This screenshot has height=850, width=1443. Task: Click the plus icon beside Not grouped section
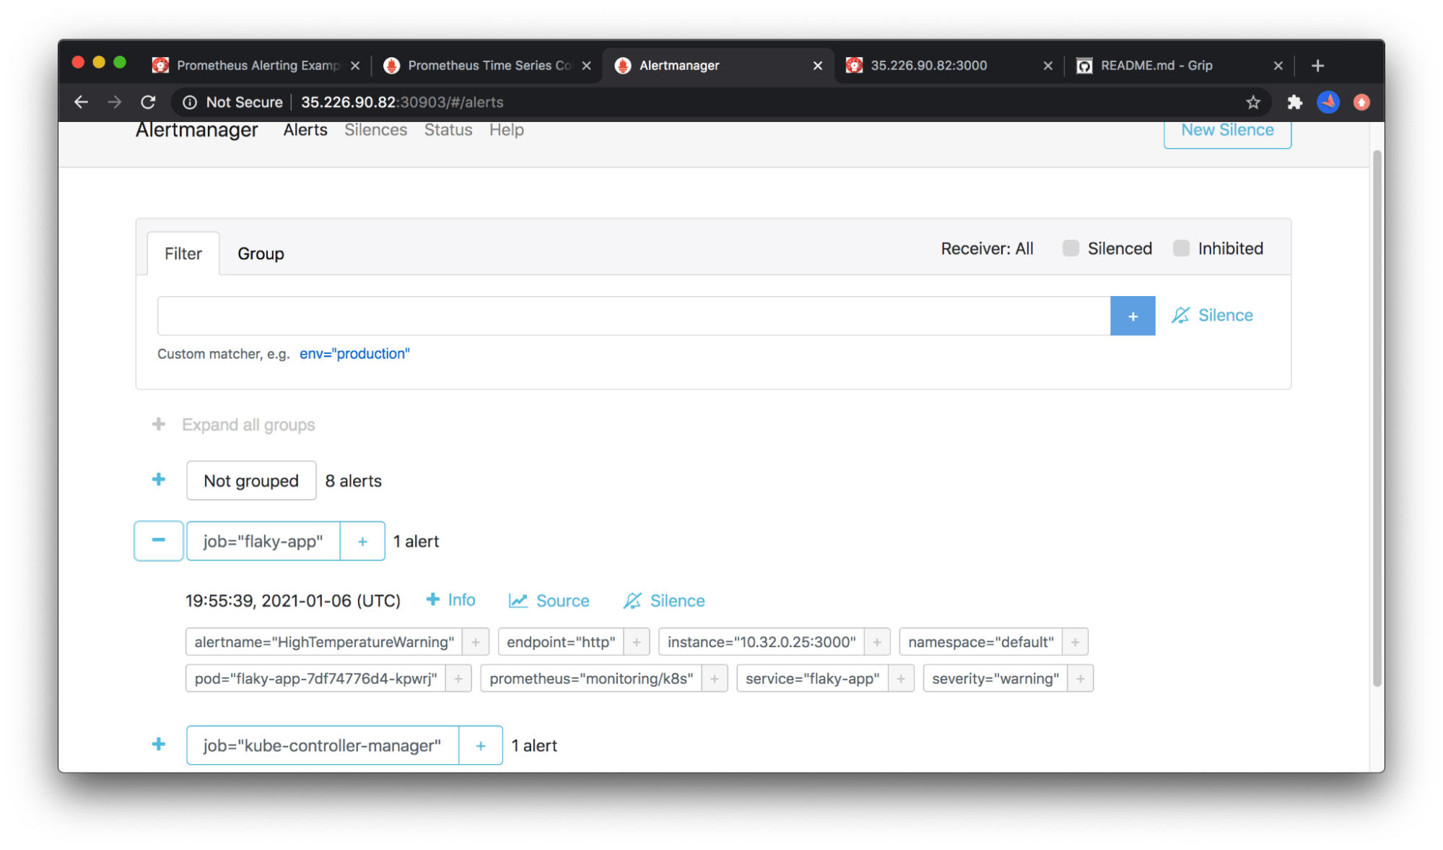pos(159,481)
